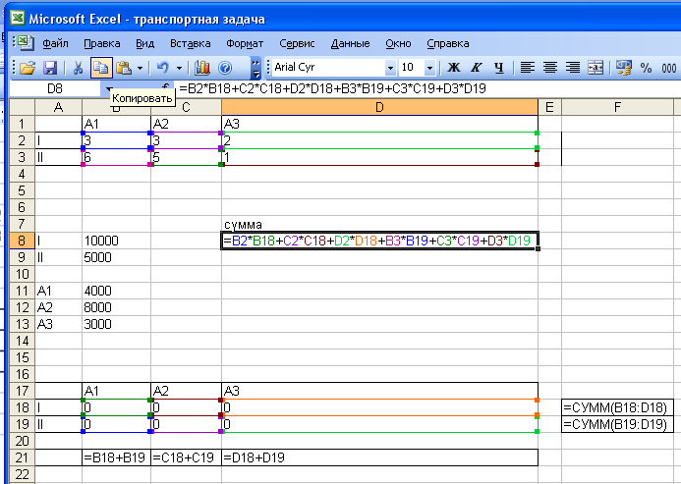
Task: Apply the Percent style icon
Action: pos(646,68)
